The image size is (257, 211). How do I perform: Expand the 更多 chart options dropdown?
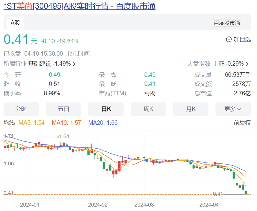(x=233, y=109)
